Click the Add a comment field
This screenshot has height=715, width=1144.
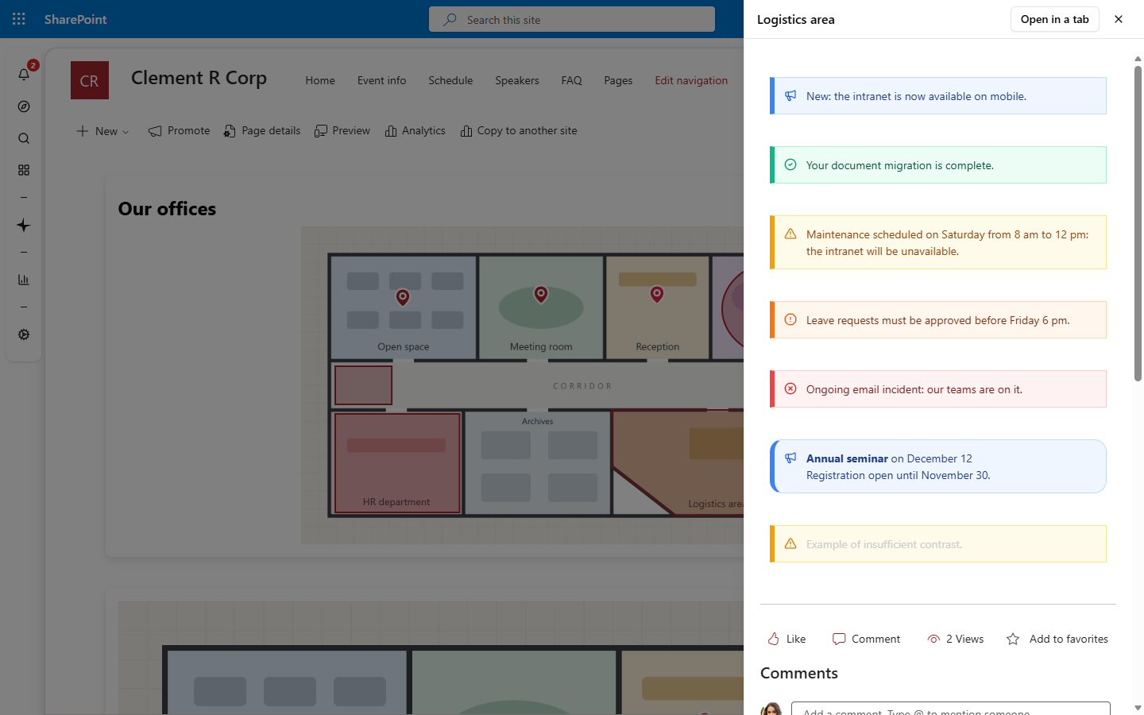[951, 709]
